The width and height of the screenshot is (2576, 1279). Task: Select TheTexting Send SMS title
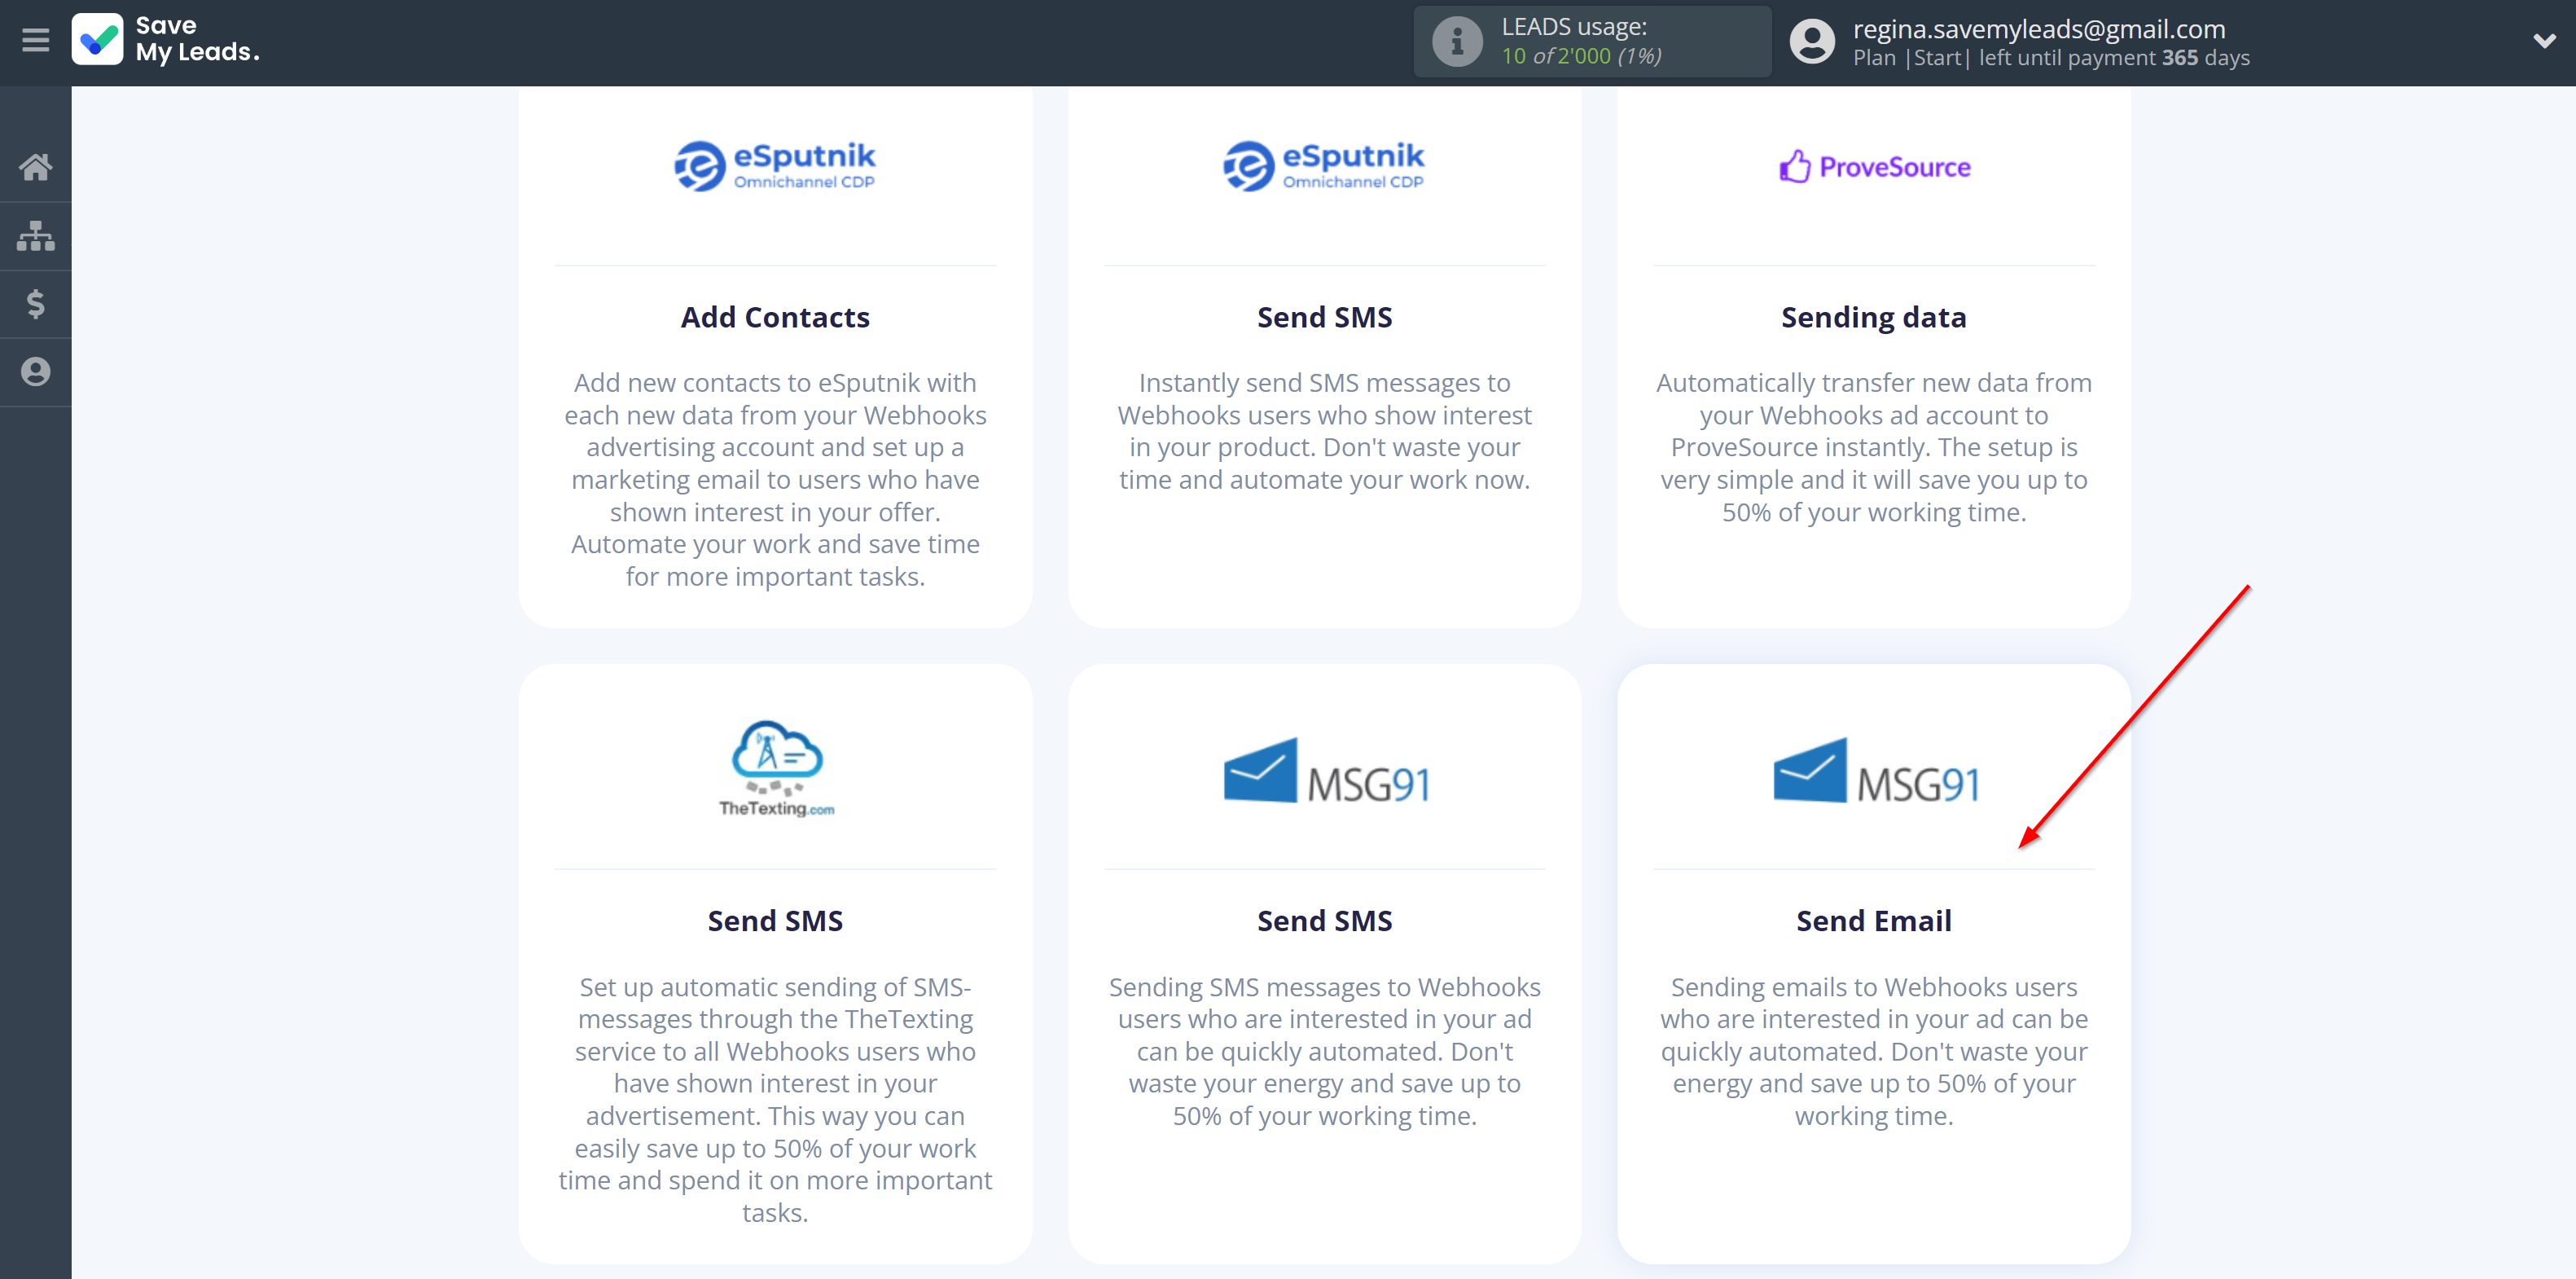click(x=775, y=921)
